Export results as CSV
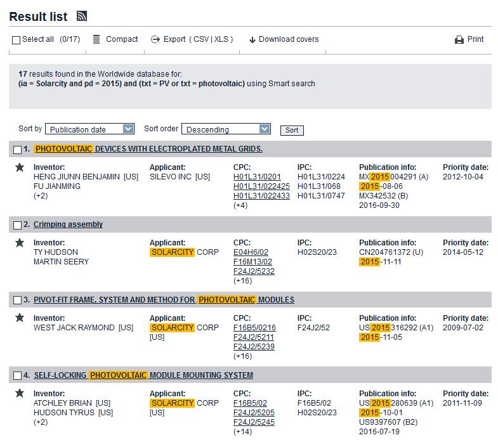The height and width of the screenshot is (440, 498). point(201,39)
